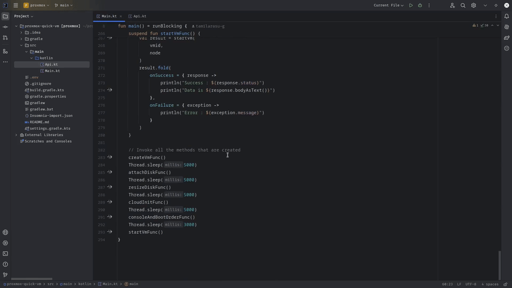Close the Main.kt tab
The image size is (512, 288).
(x=121, y=16)
